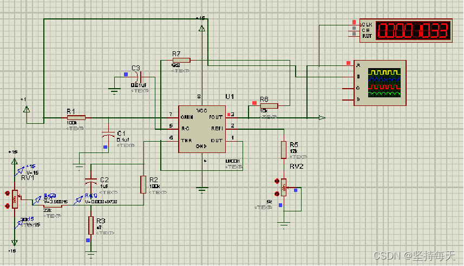The image size is (464, 266).
Task: Click the U1 VCC pin 8
Action: (x=202, y=101)
